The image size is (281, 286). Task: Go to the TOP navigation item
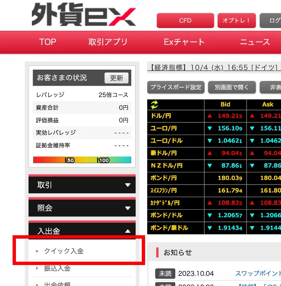point(47,42)
